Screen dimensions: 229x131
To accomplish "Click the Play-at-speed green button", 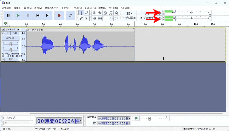I will pos(137,118).
